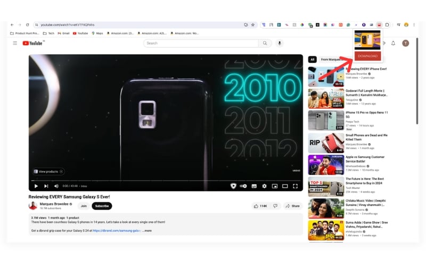Click the red DOWNLOAD button
426x266 pixels.
pyautogui.click(x=367, y=56)
